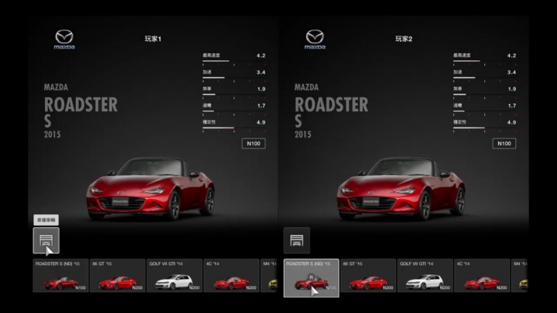Select Player 2 M4 '14 thumbnail

[x=519, y=276]
